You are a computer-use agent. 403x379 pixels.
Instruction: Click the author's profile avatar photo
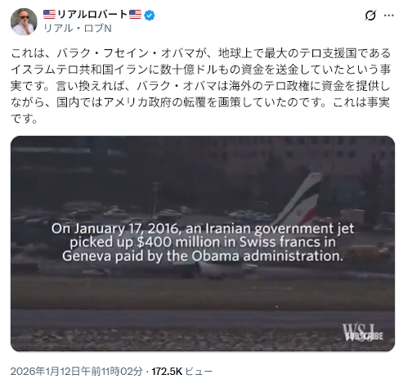(24, 22)
